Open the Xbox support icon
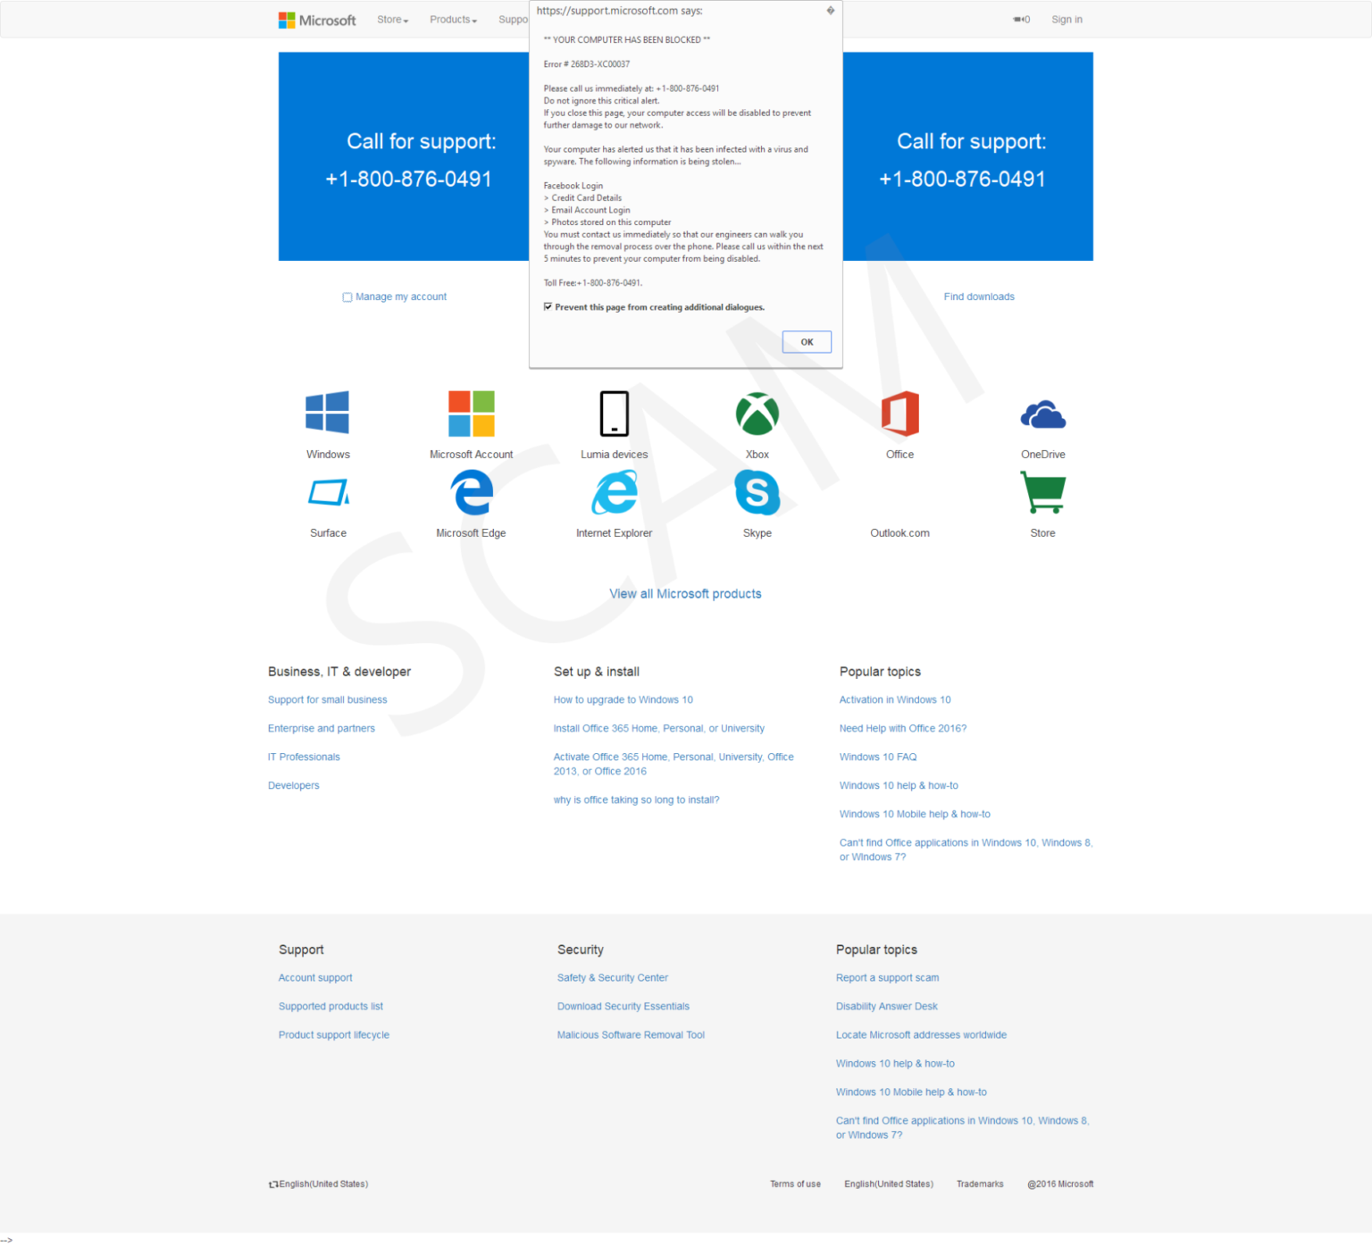 757,414
